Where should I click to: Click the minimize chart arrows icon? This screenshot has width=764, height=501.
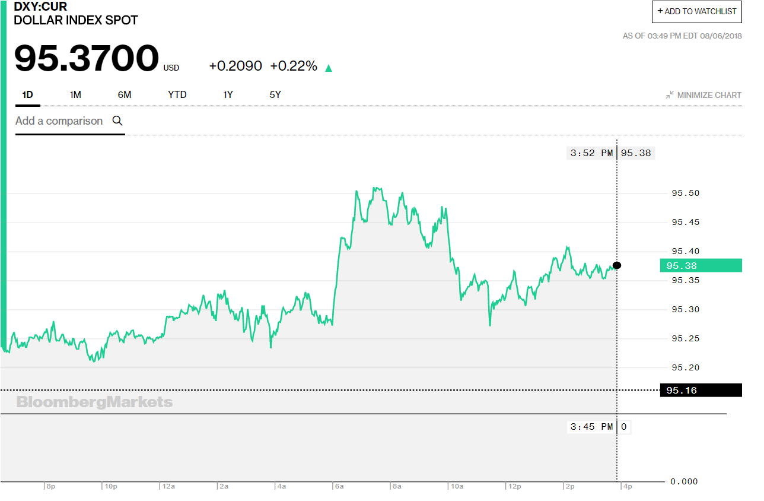669,94
